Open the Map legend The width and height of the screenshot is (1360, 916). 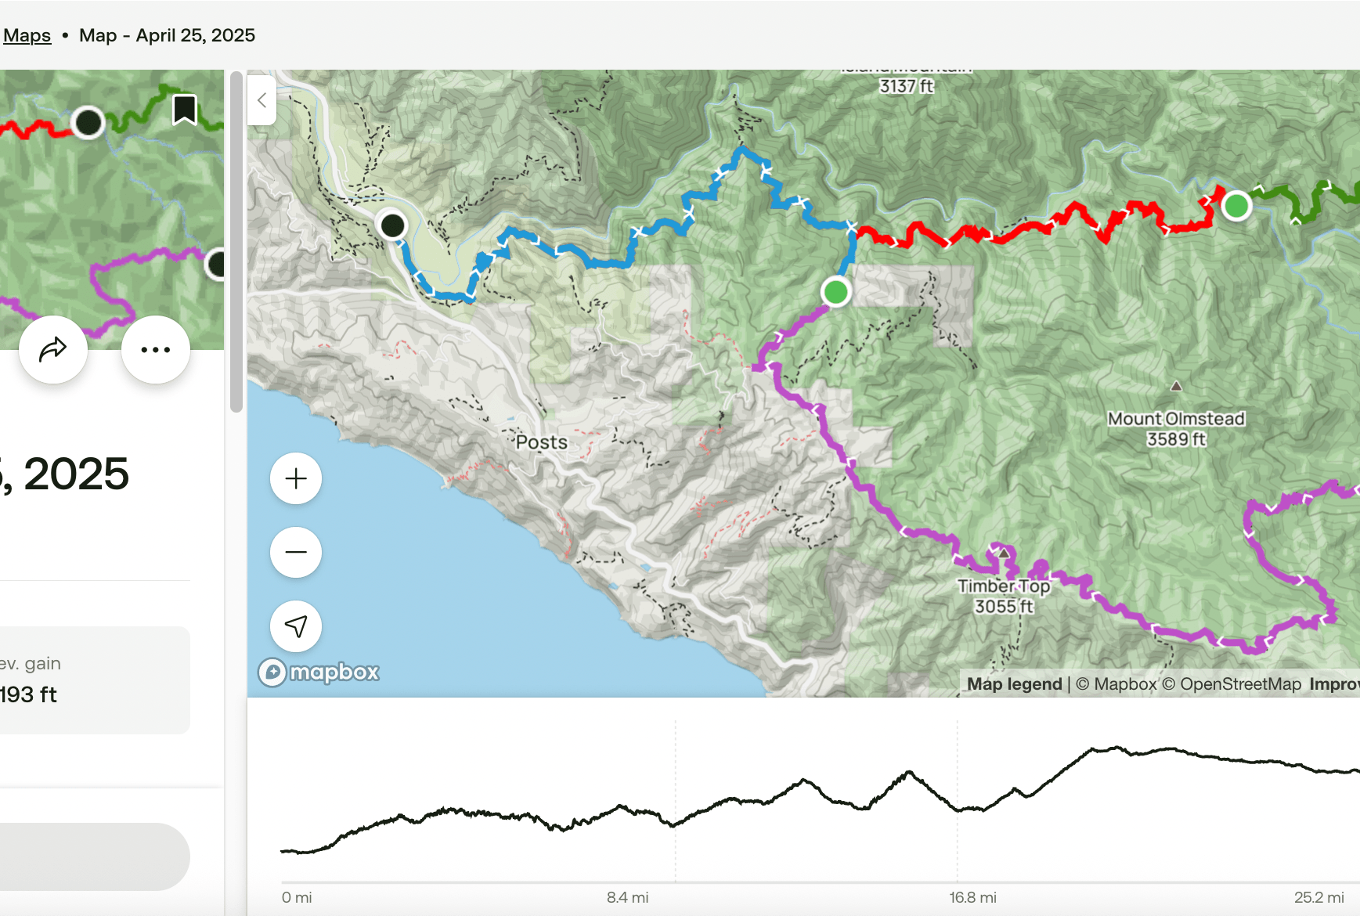point(1014,684)
